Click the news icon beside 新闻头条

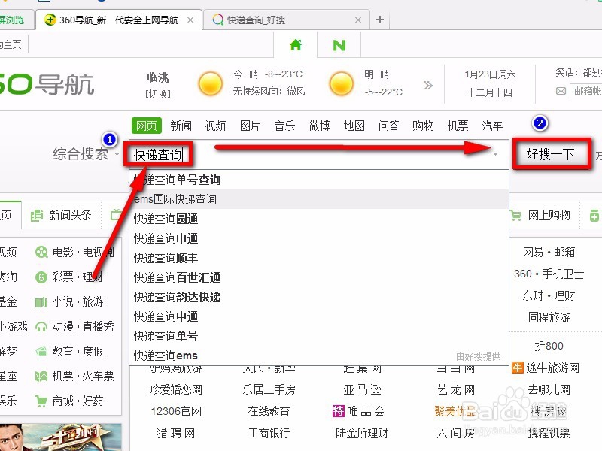point(36,216)
